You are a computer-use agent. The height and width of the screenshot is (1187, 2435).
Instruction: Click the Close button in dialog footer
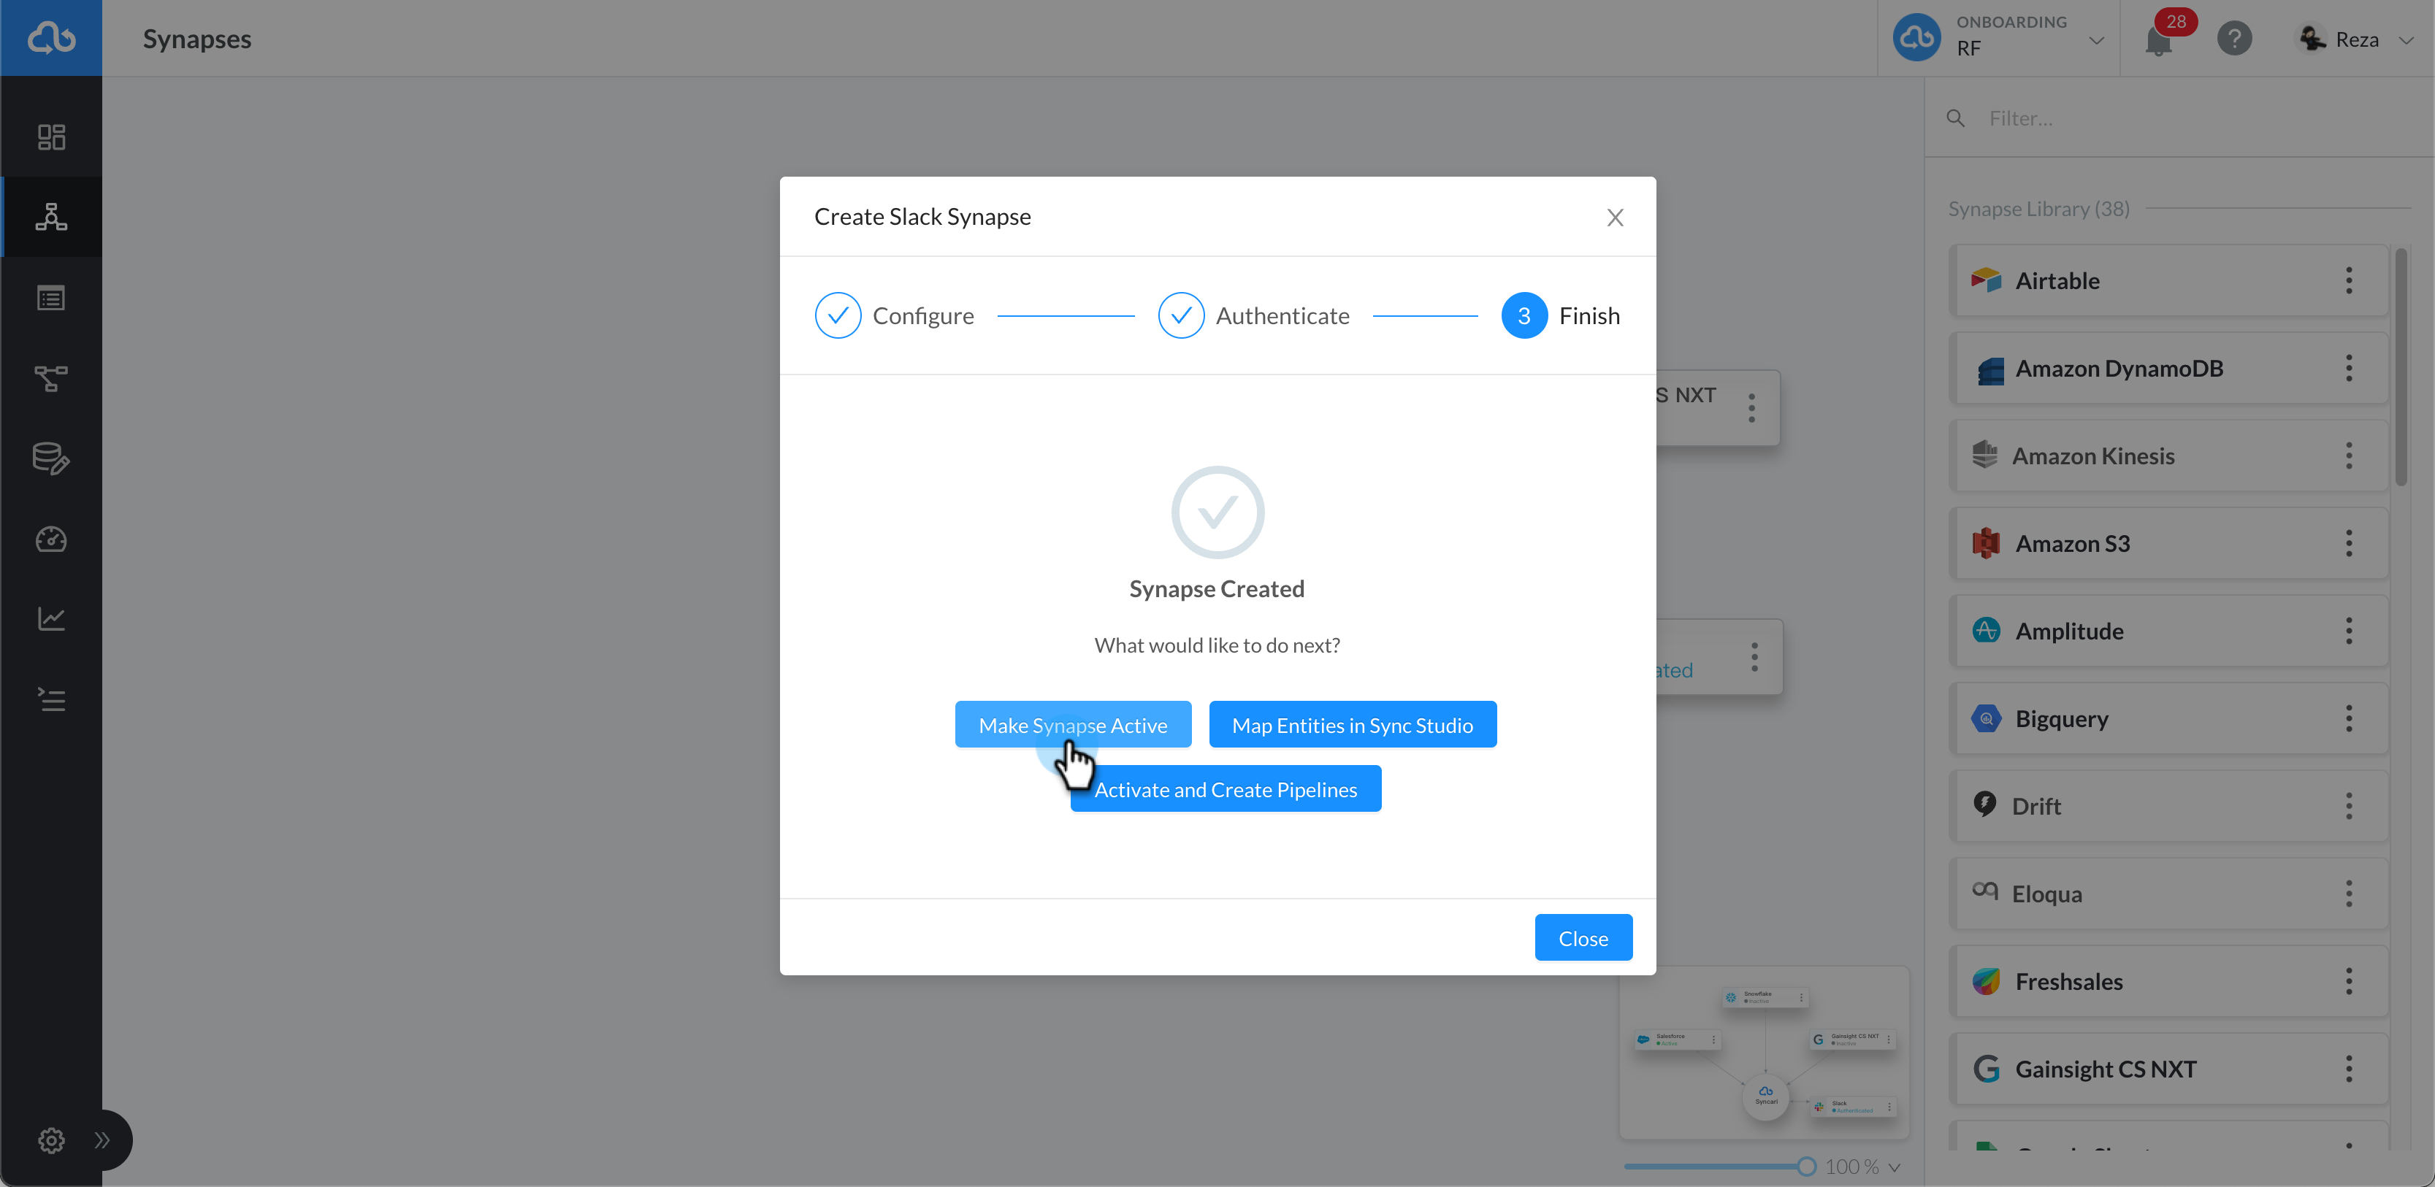click(1583, 937)
